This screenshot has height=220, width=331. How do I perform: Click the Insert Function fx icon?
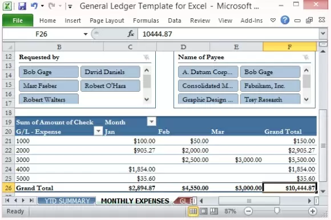point(131,34)
